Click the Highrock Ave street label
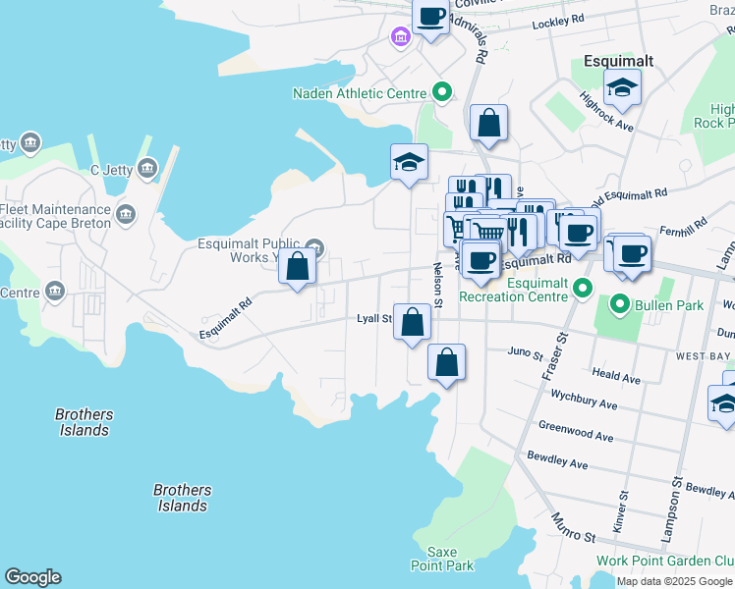735x589 pixels. pyautogui.click(x=605, y=112)
